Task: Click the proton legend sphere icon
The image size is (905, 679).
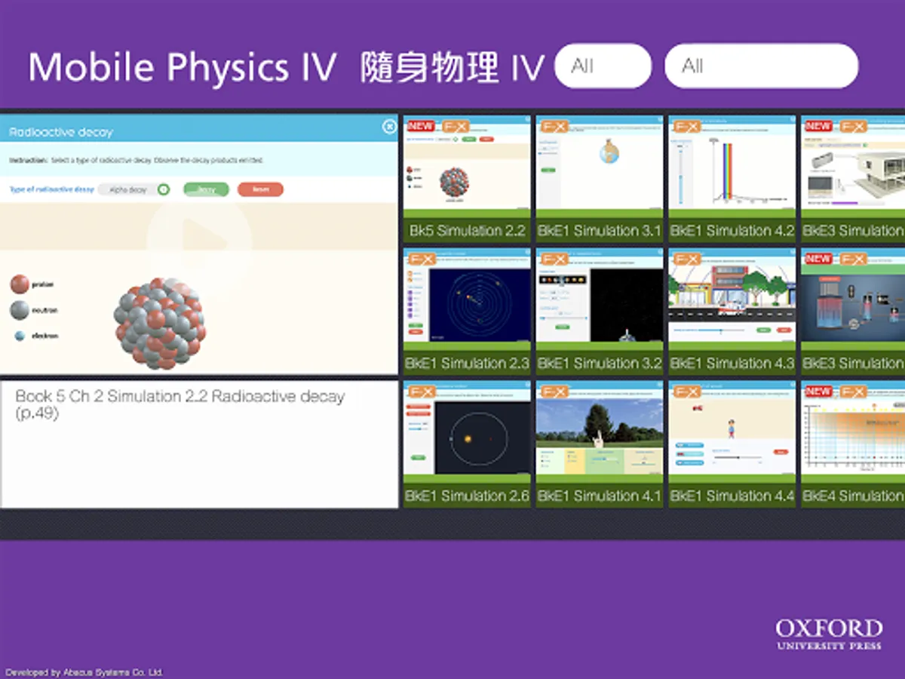Action: pyautogui.click(x=20, y=284)
